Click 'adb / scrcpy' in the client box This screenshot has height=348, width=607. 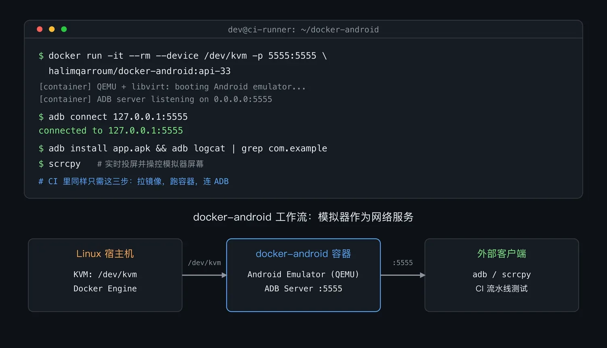[x=502, y=274]
